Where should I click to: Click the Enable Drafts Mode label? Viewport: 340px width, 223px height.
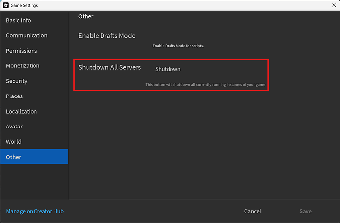point(107,36)
